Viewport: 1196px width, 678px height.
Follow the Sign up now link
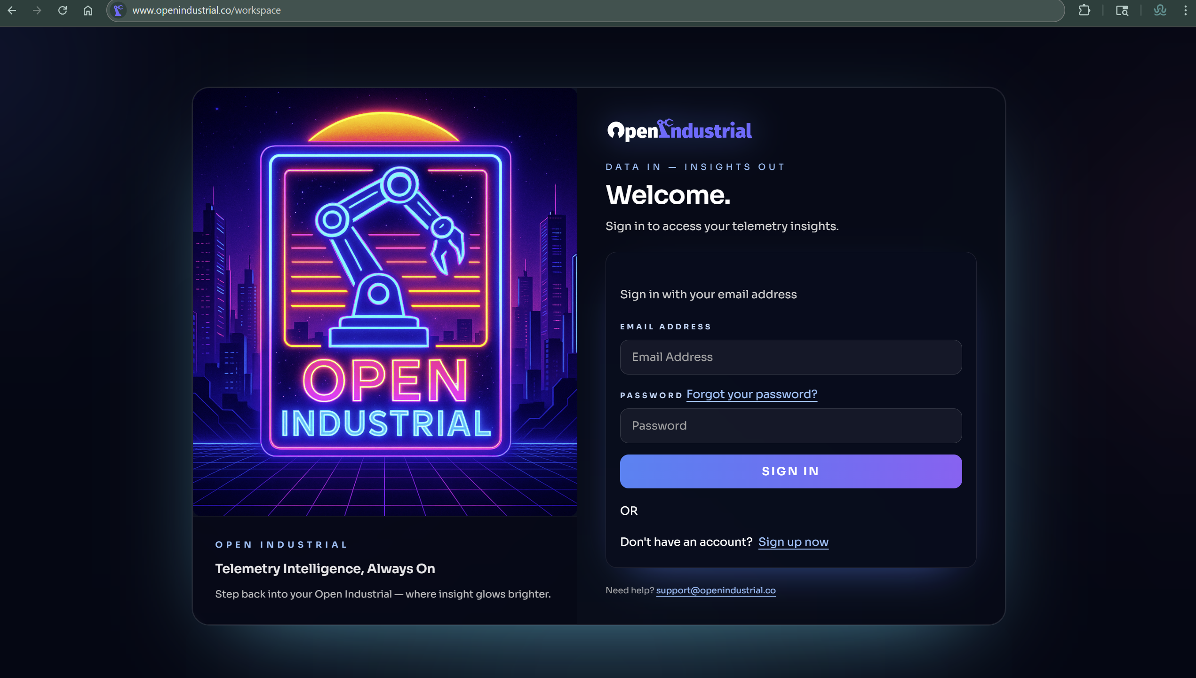(x=793, y=542)
